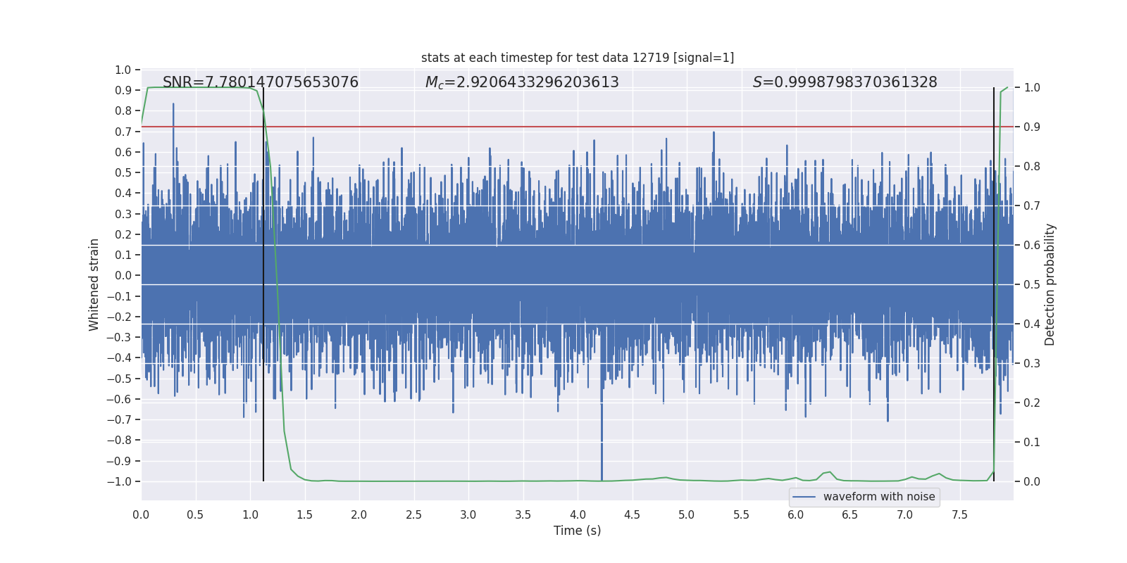The height and width of the screenshot is (563, 1127).
Task: Click the plot title for test data 12719
Action: (x=577, y=58)
